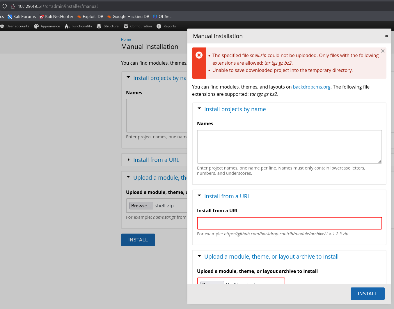Click the Reports info icon
The image size is (394, 309).
click(159, 26)
